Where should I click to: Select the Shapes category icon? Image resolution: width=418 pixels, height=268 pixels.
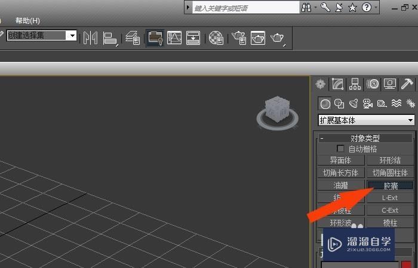[x=339, y=104]
